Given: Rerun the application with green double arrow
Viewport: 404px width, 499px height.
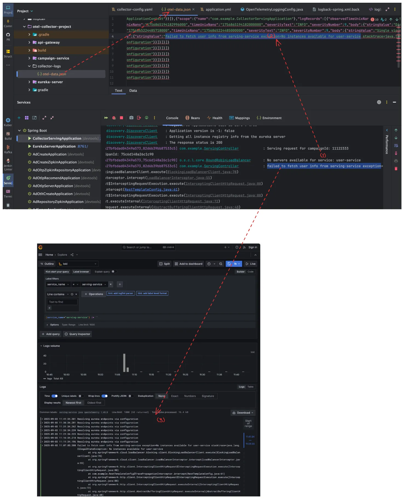Looking at the screenshot, I should tap(106, 118).
